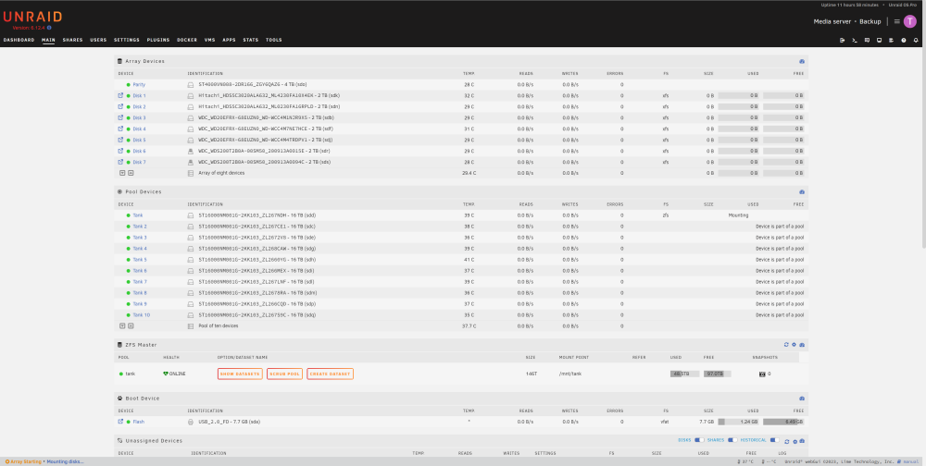
Task: Switch to the Docker tab
Action: (187, 40)
